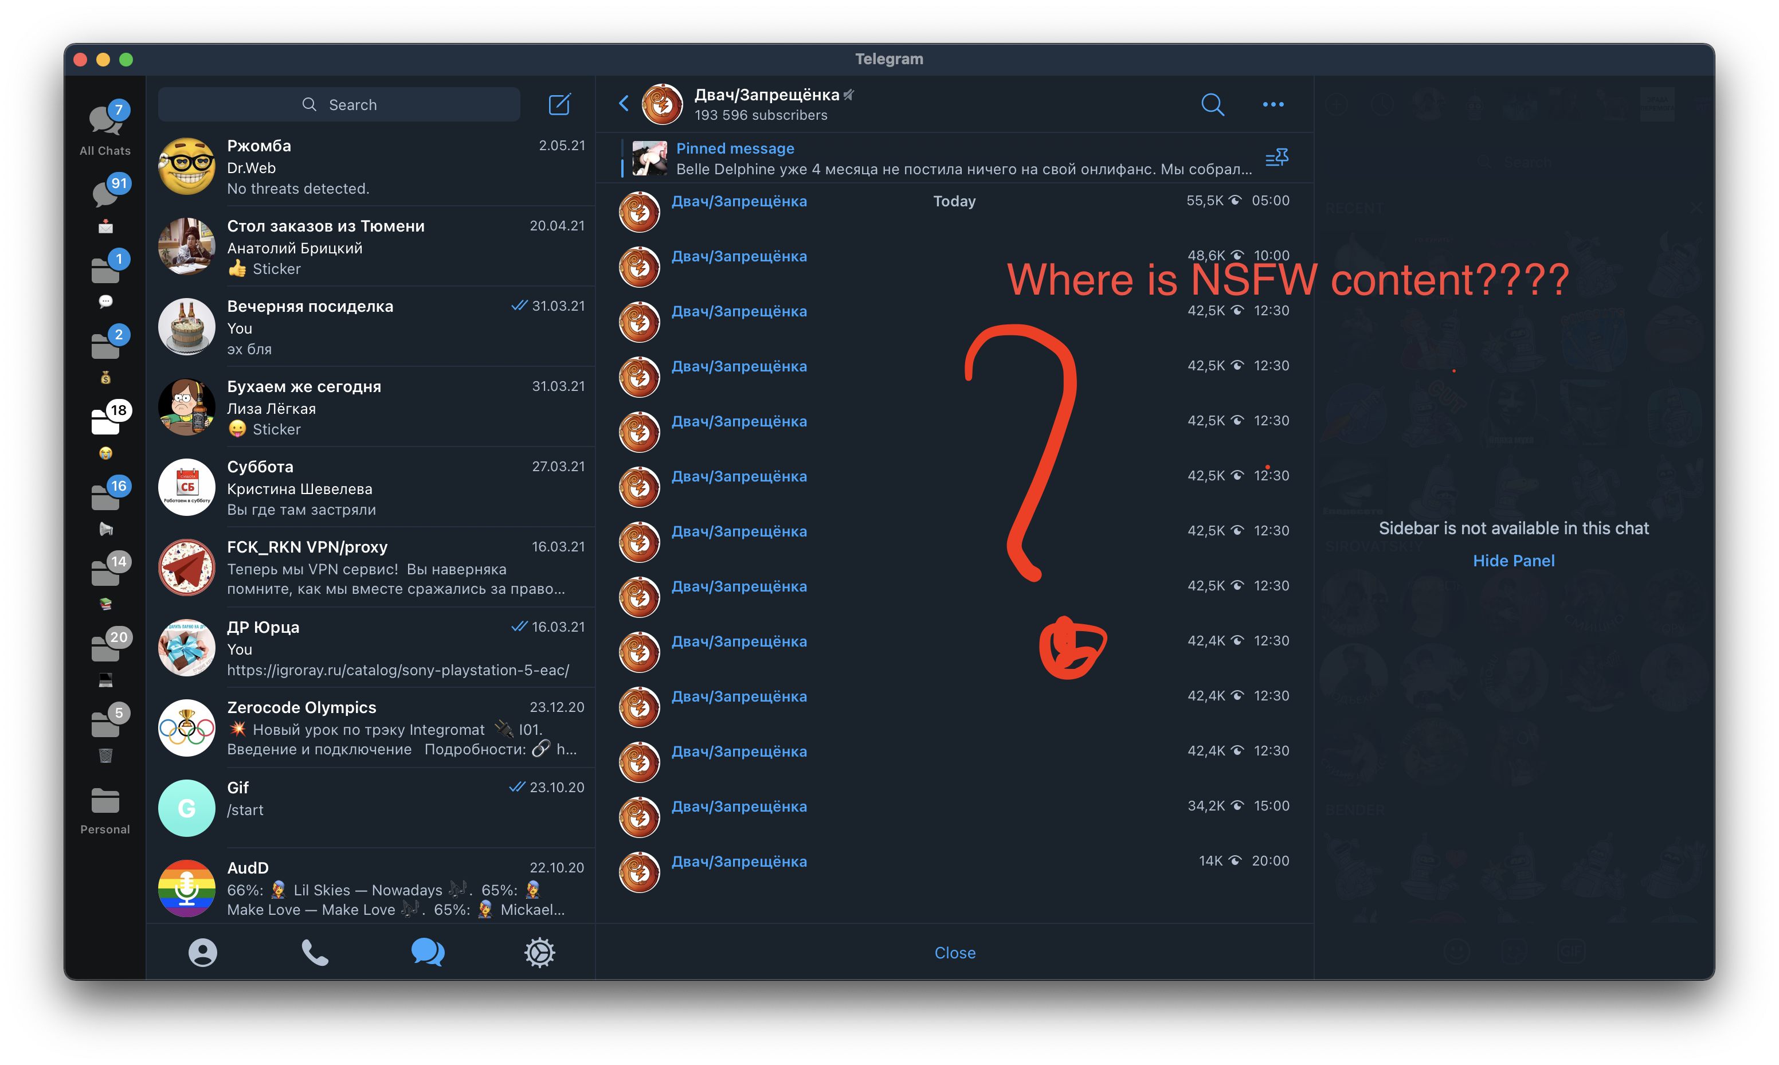Click the Двач/Запрещёнка channel header avatar
This screenshot has height=1065, width=1779.
tap(661, 105)
